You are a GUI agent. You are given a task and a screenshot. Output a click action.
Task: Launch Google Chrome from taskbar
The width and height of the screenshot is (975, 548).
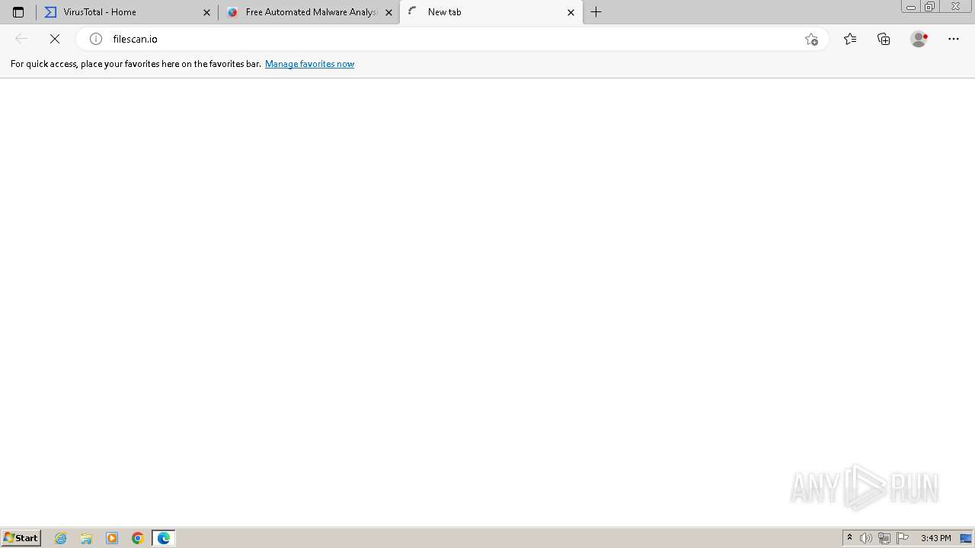click(x=138, y=538)
